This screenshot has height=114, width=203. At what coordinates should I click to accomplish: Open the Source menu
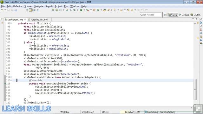click(x=28, y=6)
